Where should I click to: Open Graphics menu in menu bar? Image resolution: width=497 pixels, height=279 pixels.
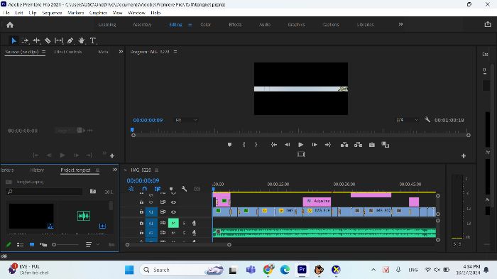tap(98, 13)
